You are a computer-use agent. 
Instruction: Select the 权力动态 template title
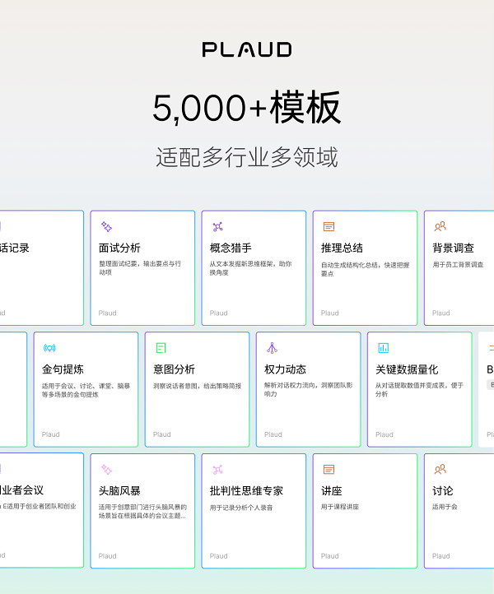tap(285, 369)
